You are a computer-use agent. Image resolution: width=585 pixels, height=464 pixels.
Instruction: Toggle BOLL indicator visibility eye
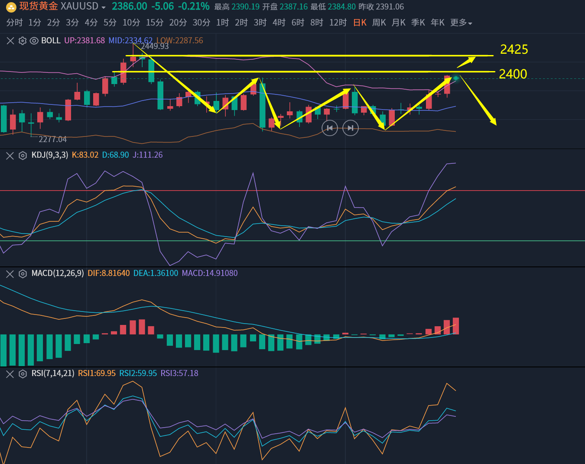tap(34, 41)
